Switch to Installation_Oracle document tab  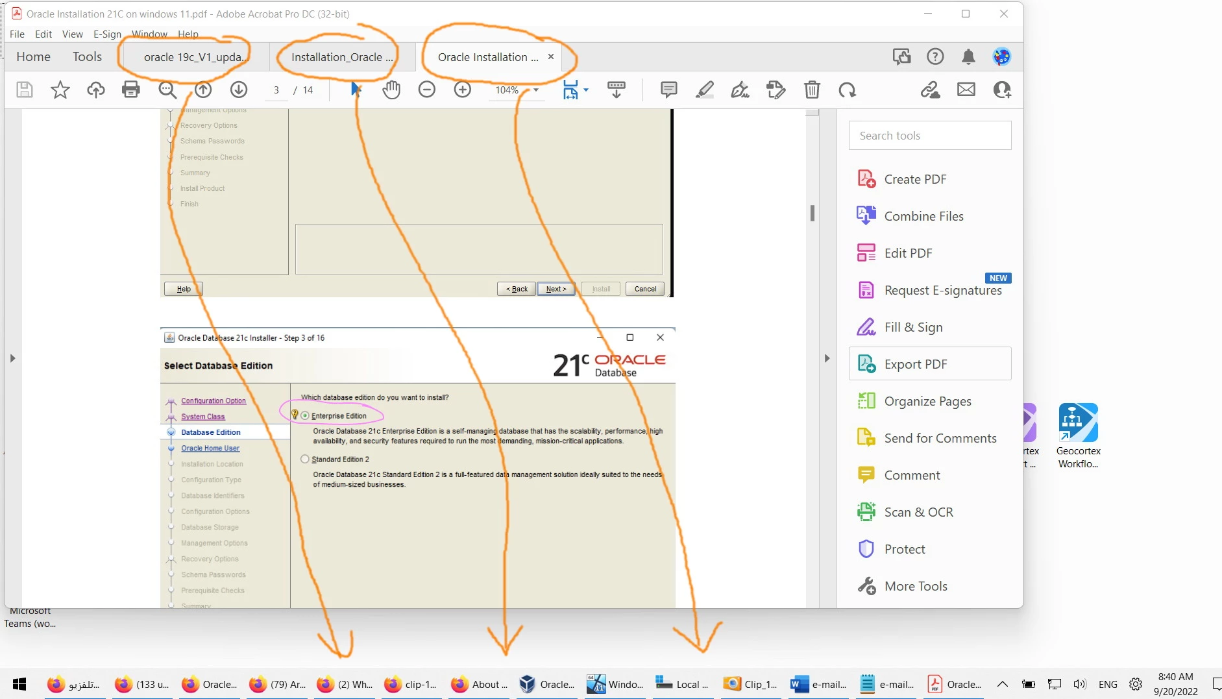tap(341, 57)
